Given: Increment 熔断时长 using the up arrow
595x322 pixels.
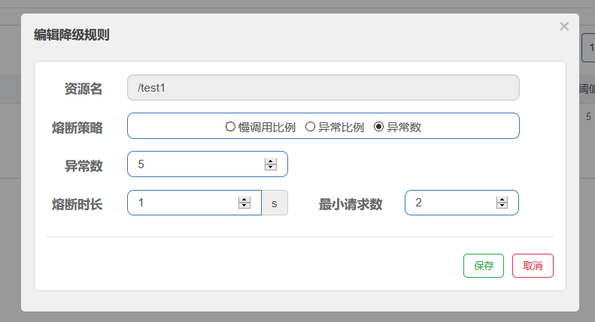Looking at the screenshot, I should pyautogui.click(x=244, y=200).
